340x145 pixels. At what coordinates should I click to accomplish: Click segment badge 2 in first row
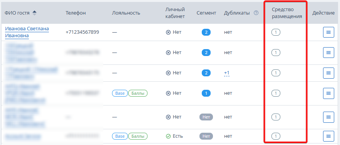(206, 32)
